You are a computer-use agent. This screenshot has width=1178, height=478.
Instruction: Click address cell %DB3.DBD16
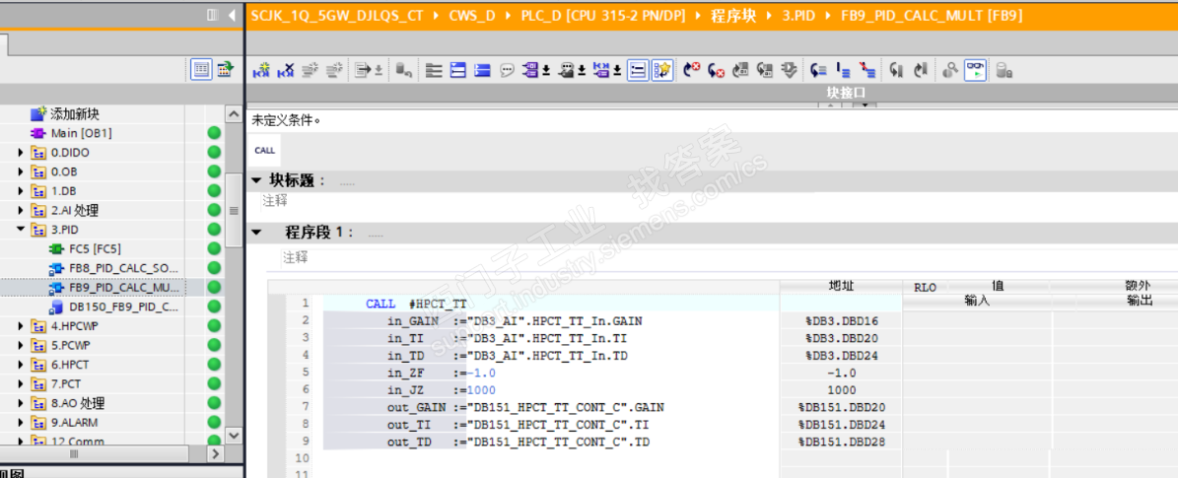tap(841, 321)
